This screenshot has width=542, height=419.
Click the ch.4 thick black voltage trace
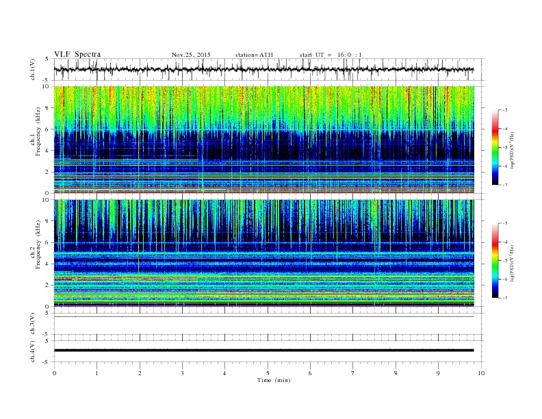click(263, 351)
